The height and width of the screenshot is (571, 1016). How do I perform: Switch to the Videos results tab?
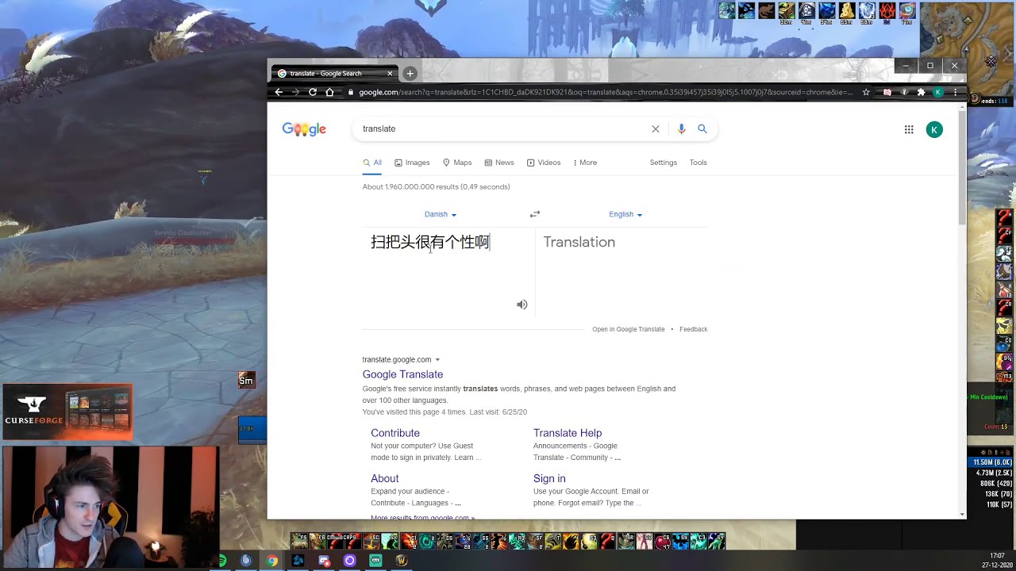point(544,163)
